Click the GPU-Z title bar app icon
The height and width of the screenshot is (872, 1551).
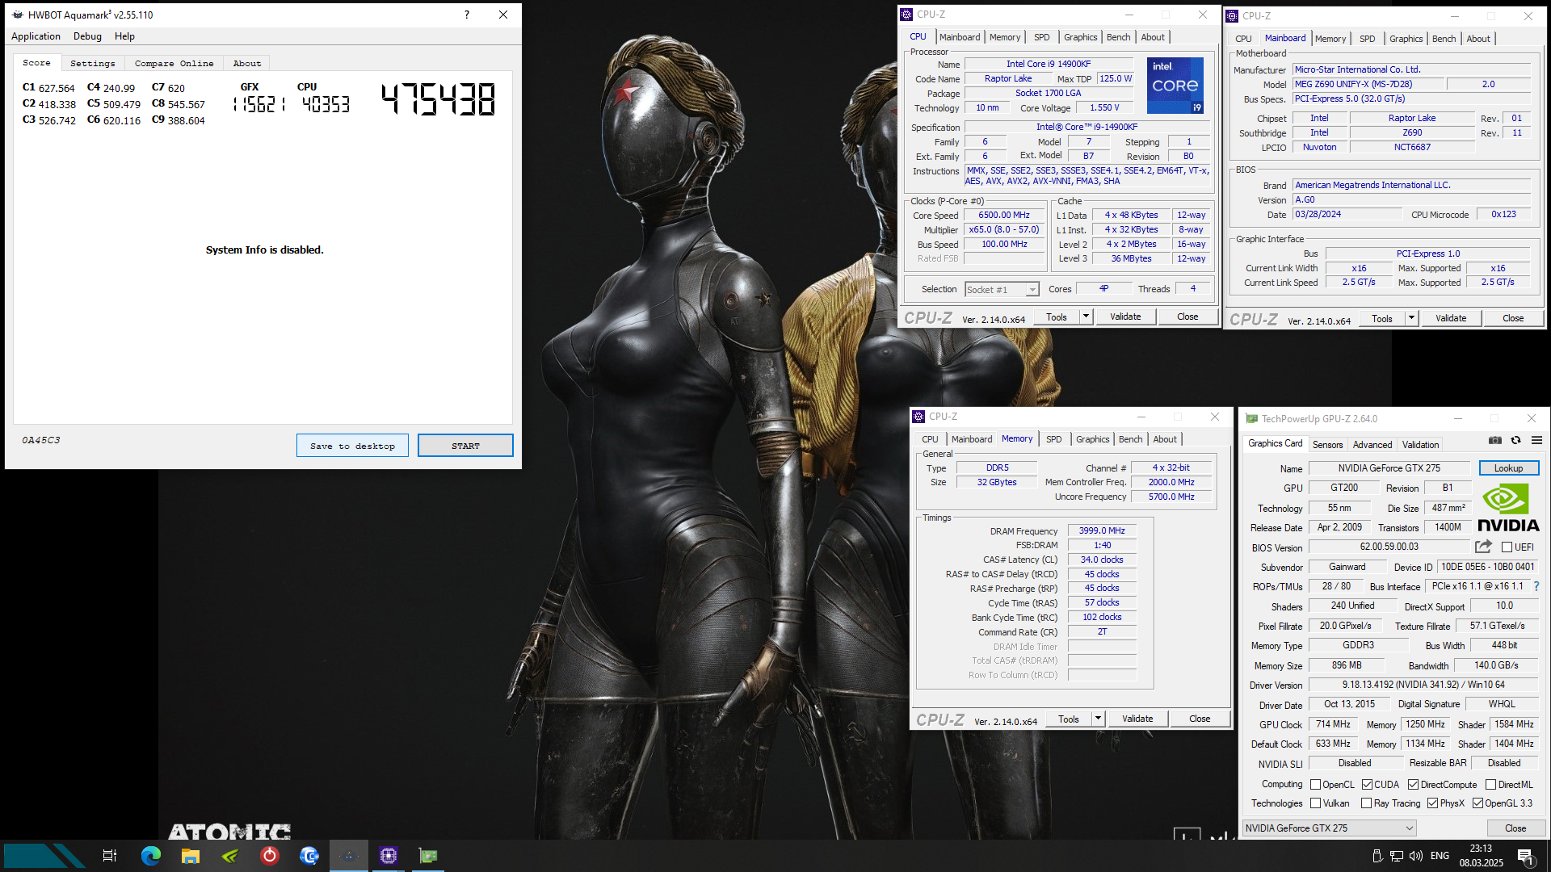[x=1251, y=418]
